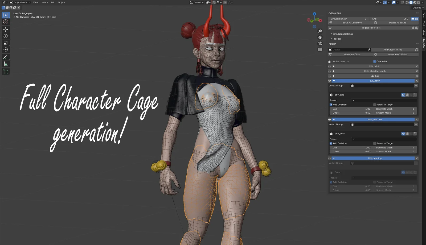Viewport: 426px width, 245px height.
Task: Open the Object Mode dropdown
Action: 21,2
